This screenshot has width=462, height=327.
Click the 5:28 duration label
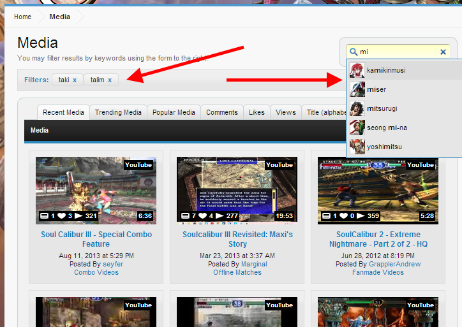(427, 215)
